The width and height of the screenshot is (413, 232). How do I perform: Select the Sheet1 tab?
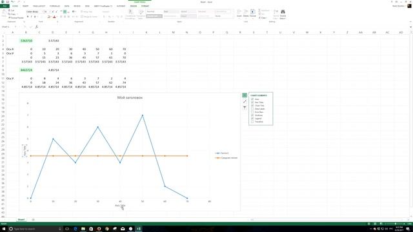click(21, 219)
